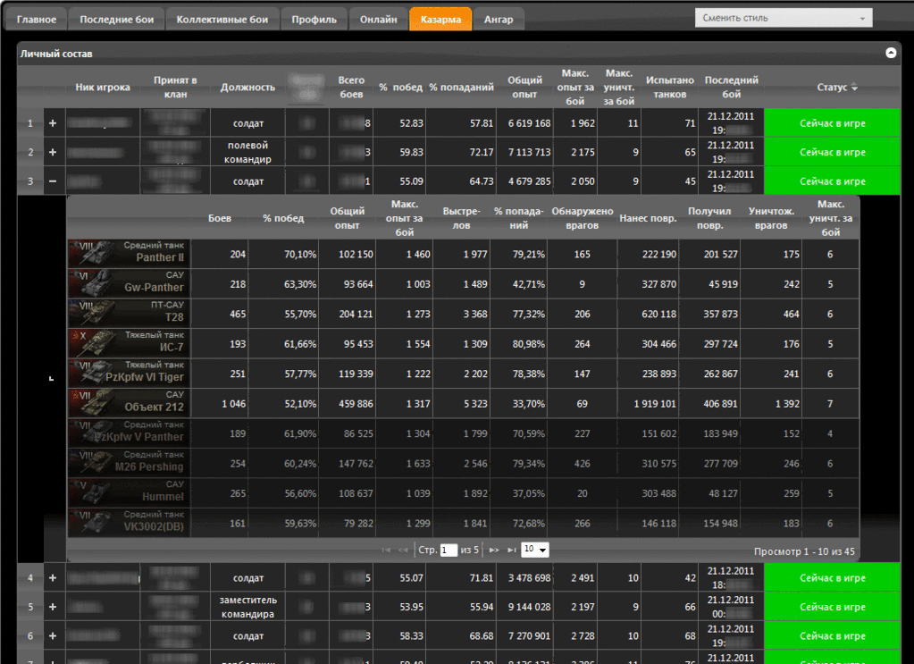
Task: Click PzKpfw V Panther tank icon
Action: (x=129, y=433)
